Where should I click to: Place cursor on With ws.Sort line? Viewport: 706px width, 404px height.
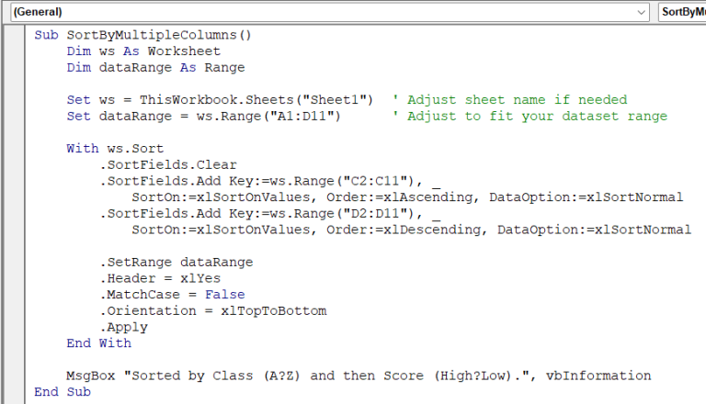click(x=115, y=148)
